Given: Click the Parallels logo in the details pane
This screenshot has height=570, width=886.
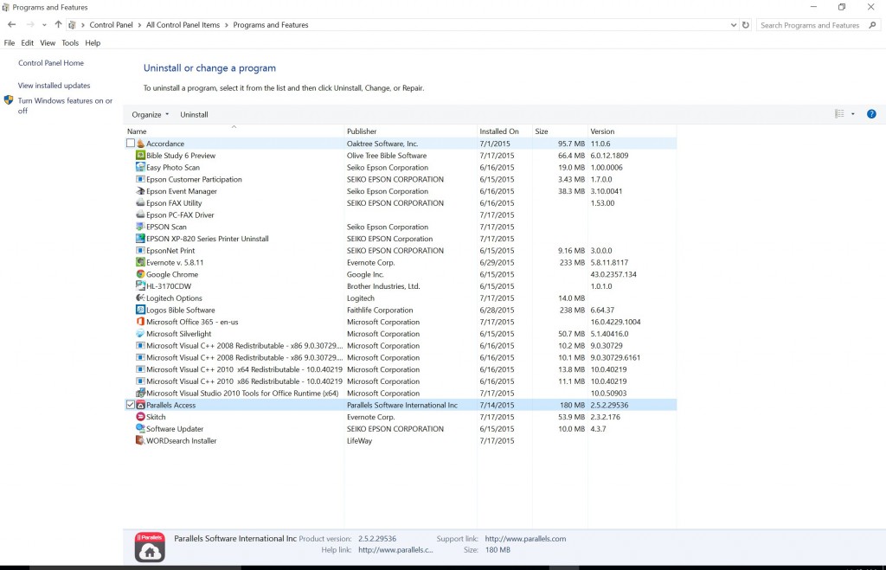Looking at the screenshot, I should [x=149, y=547].
